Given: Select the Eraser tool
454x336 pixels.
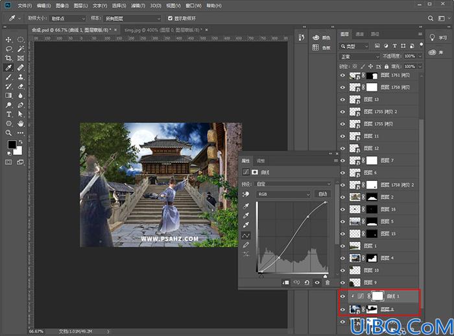Looking at the screenshot, I should [20, 86].
